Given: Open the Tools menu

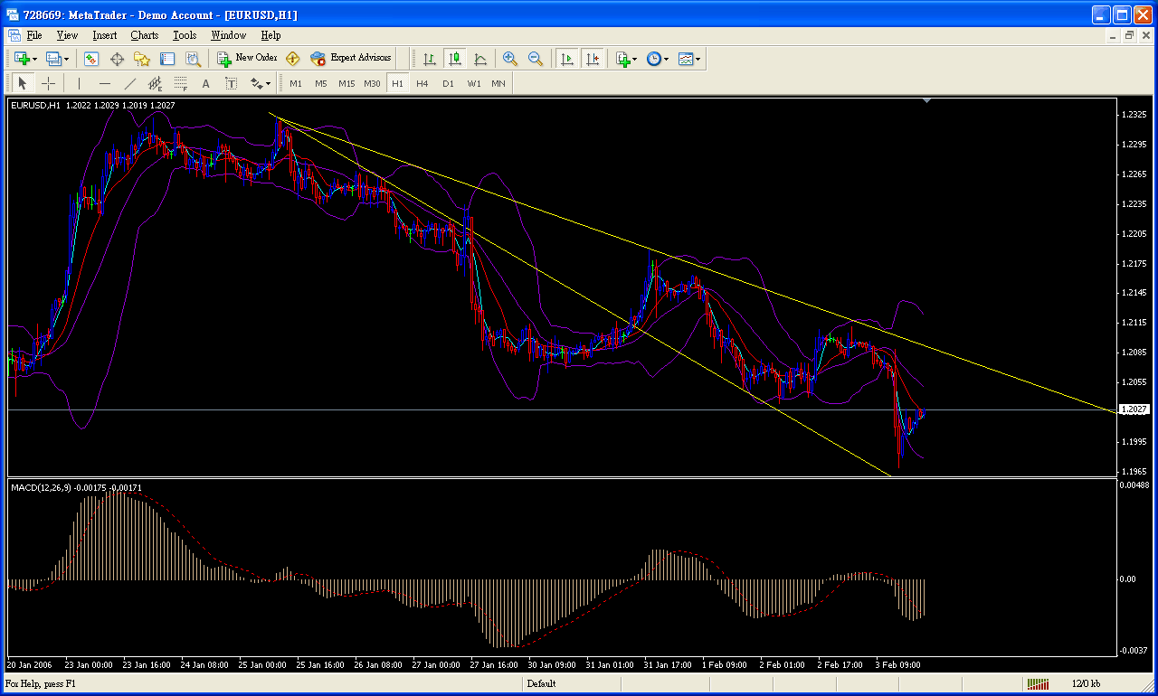Looking at the screenshot, I should pyautogui.click(x=185, y=35).
